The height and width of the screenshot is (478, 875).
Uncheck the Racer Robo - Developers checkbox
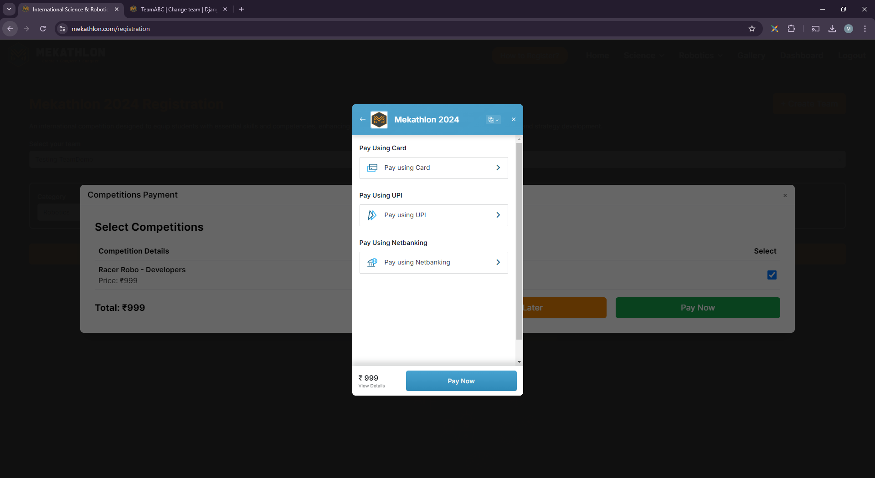[x=772, y=275]
